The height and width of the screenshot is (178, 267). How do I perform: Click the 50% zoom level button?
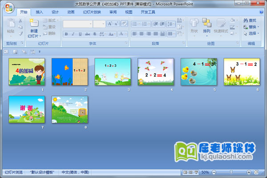(x=205, y=172)
